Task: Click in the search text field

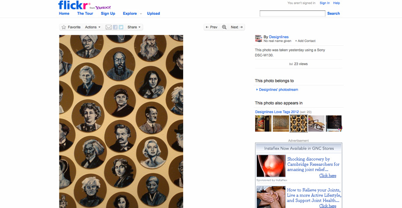Action: point(292,14)
